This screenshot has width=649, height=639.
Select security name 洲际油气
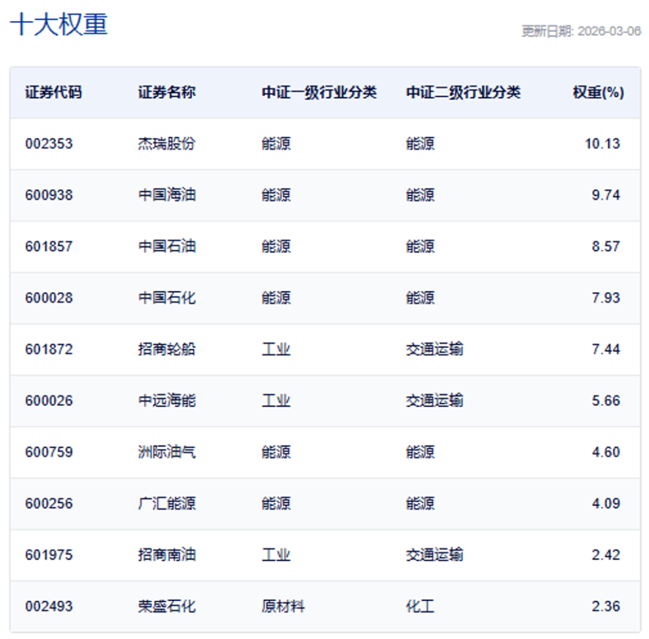(x=166, y=452)
